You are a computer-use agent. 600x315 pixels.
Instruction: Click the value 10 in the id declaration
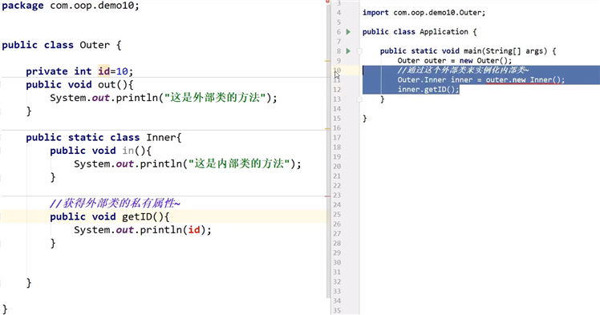[122, 71]
